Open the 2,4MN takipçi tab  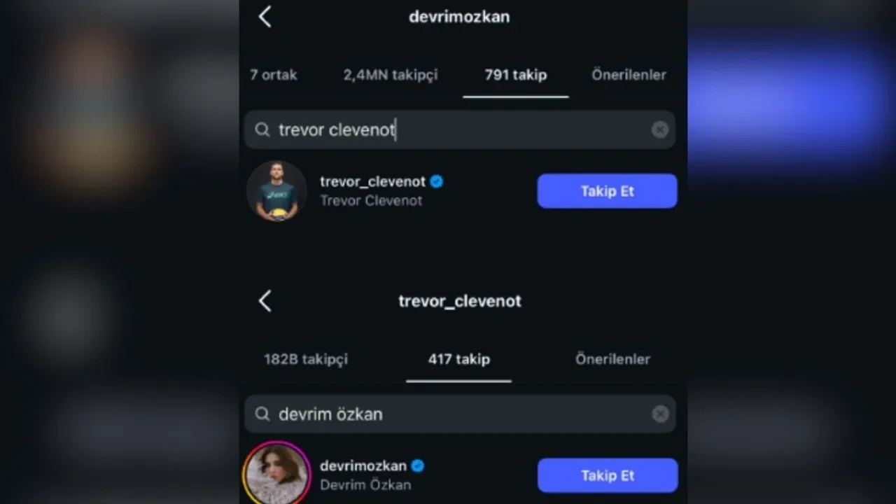coord(390,75)
